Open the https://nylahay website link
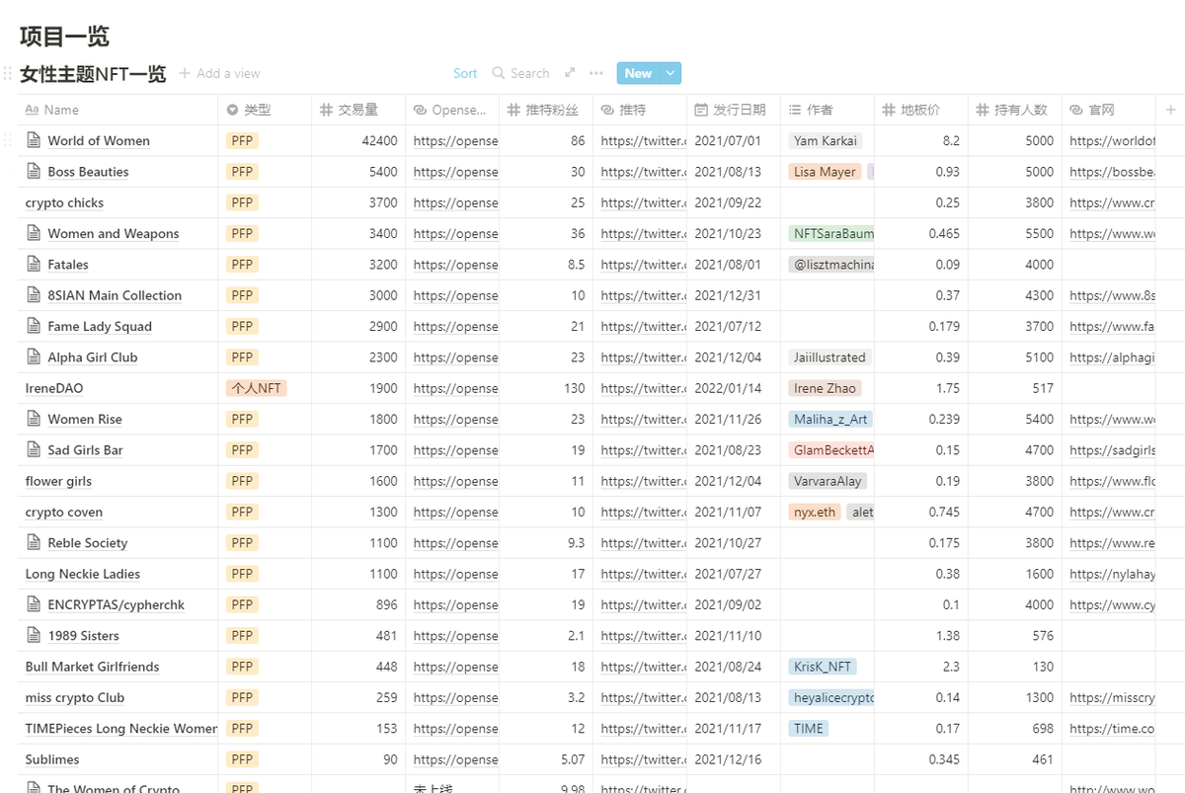Viewport: 1185px width, 793px height. tap(1112, 574)
